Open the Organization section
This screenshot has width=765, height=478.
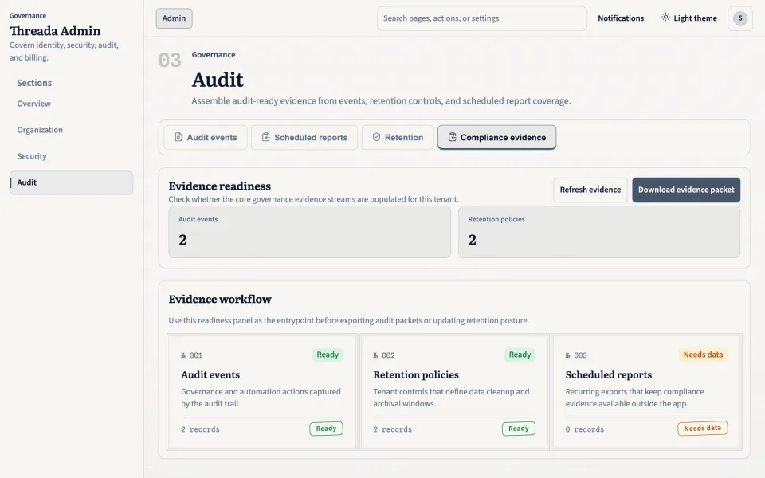(x=71, y=130)
